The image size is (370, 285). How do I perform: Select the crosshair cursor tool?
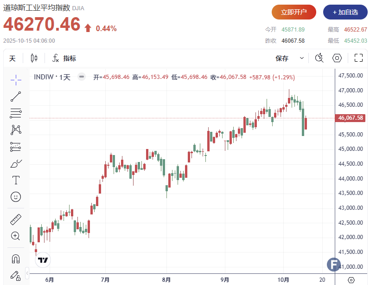tap(16, 80)
